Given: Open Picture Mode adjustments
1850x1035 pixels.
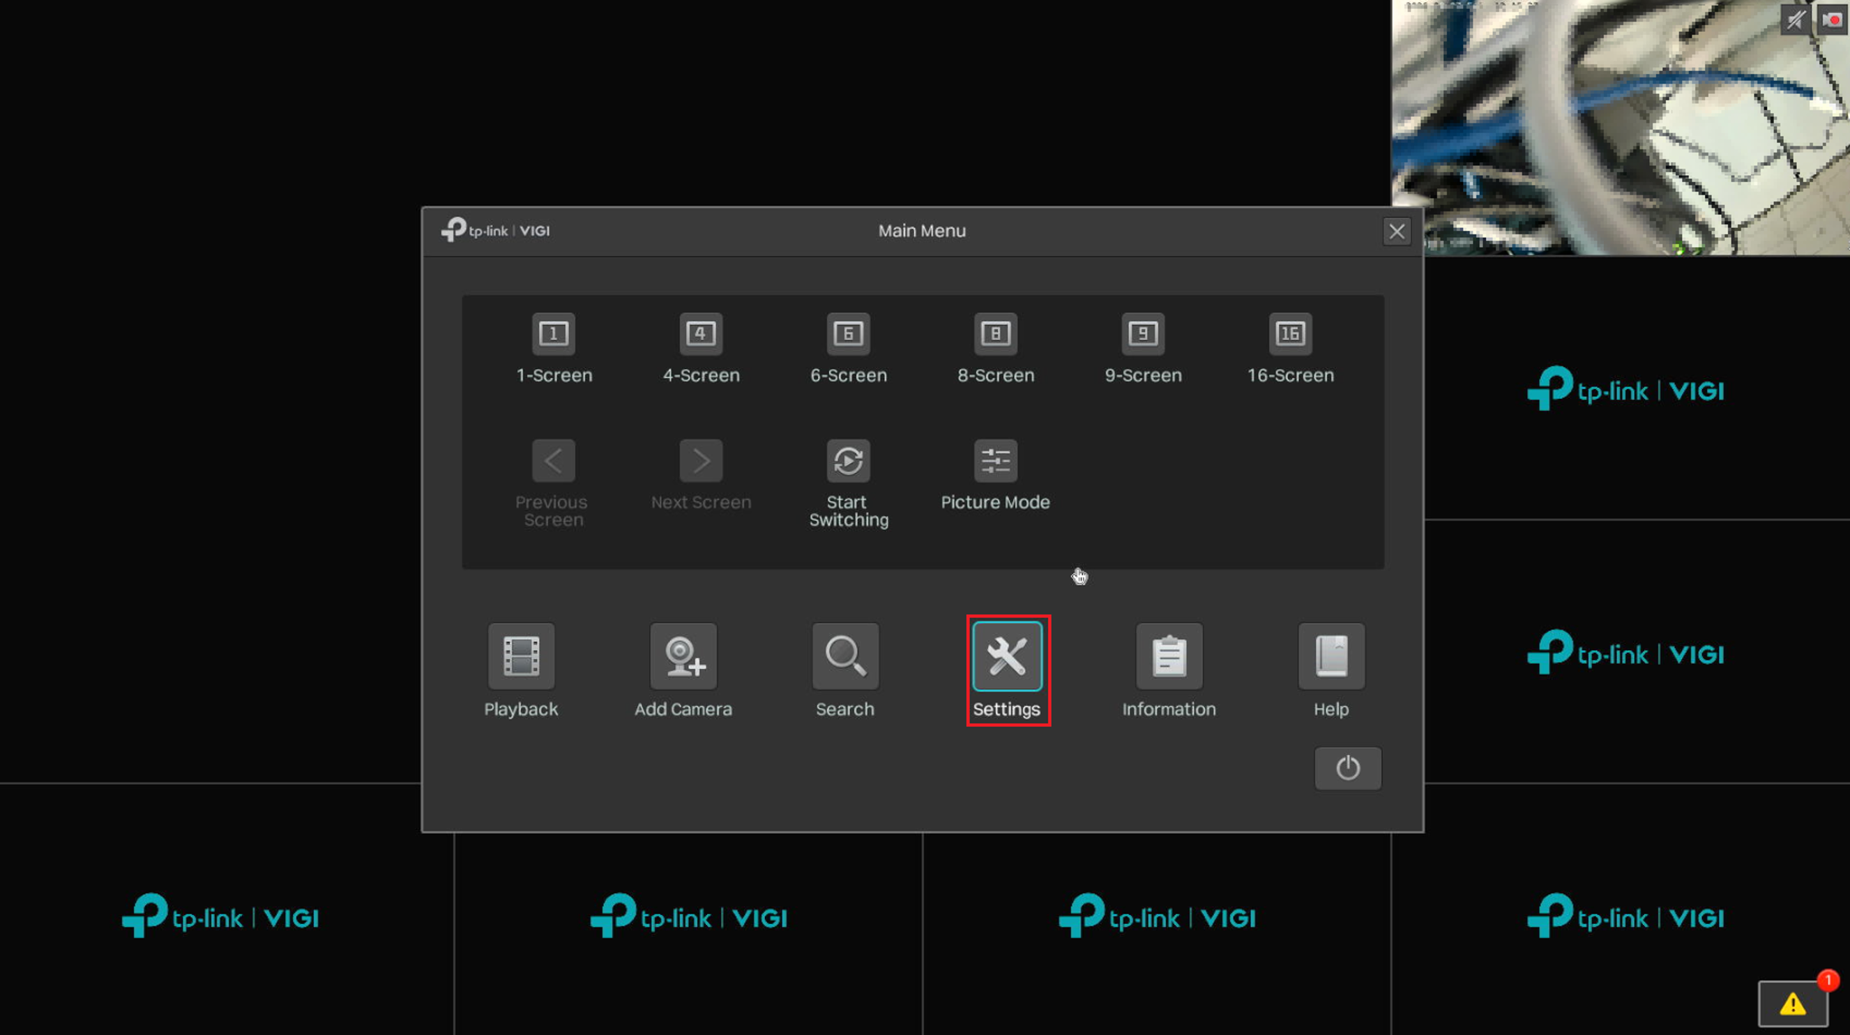Looking at the screenshot, I should 995,460.
